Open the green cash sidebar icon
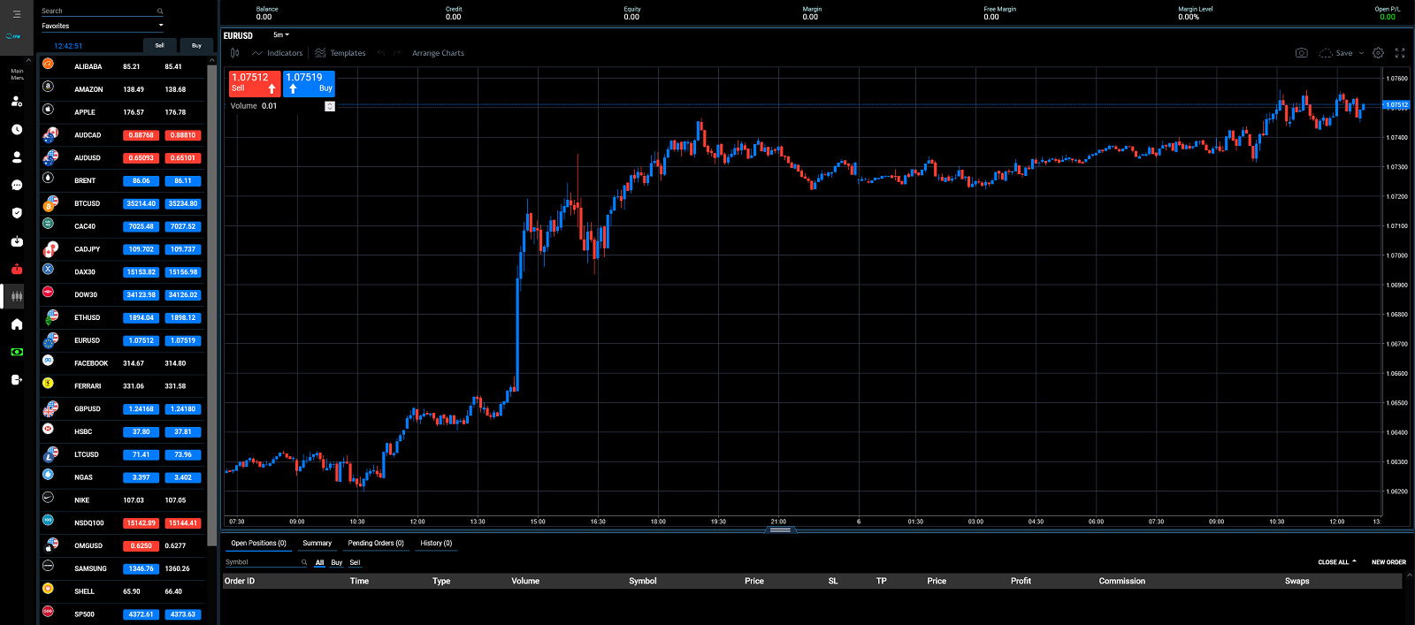 pos(17,352)
